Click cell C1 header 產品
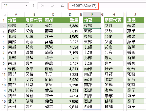 click(53, 20)
